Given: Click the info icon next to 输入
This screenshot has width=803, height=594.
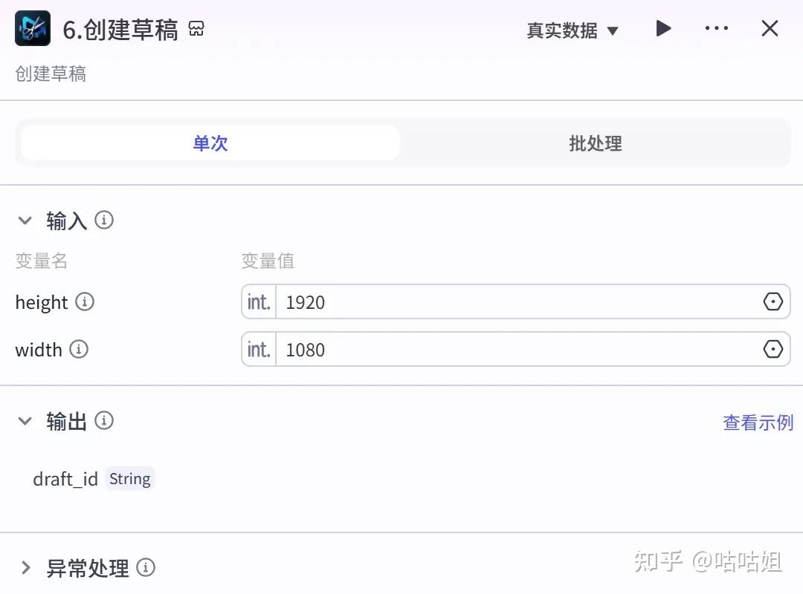Looking at the screenshot, I should (x=104, y=221).
